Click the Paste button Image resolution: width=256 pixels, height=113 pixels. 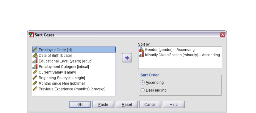[103, 104]
